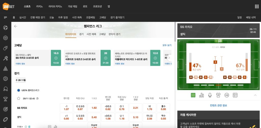Select the e-sports mouse icon in sidebar
This screenshot has height=128, width=261.
click(6, 48)
